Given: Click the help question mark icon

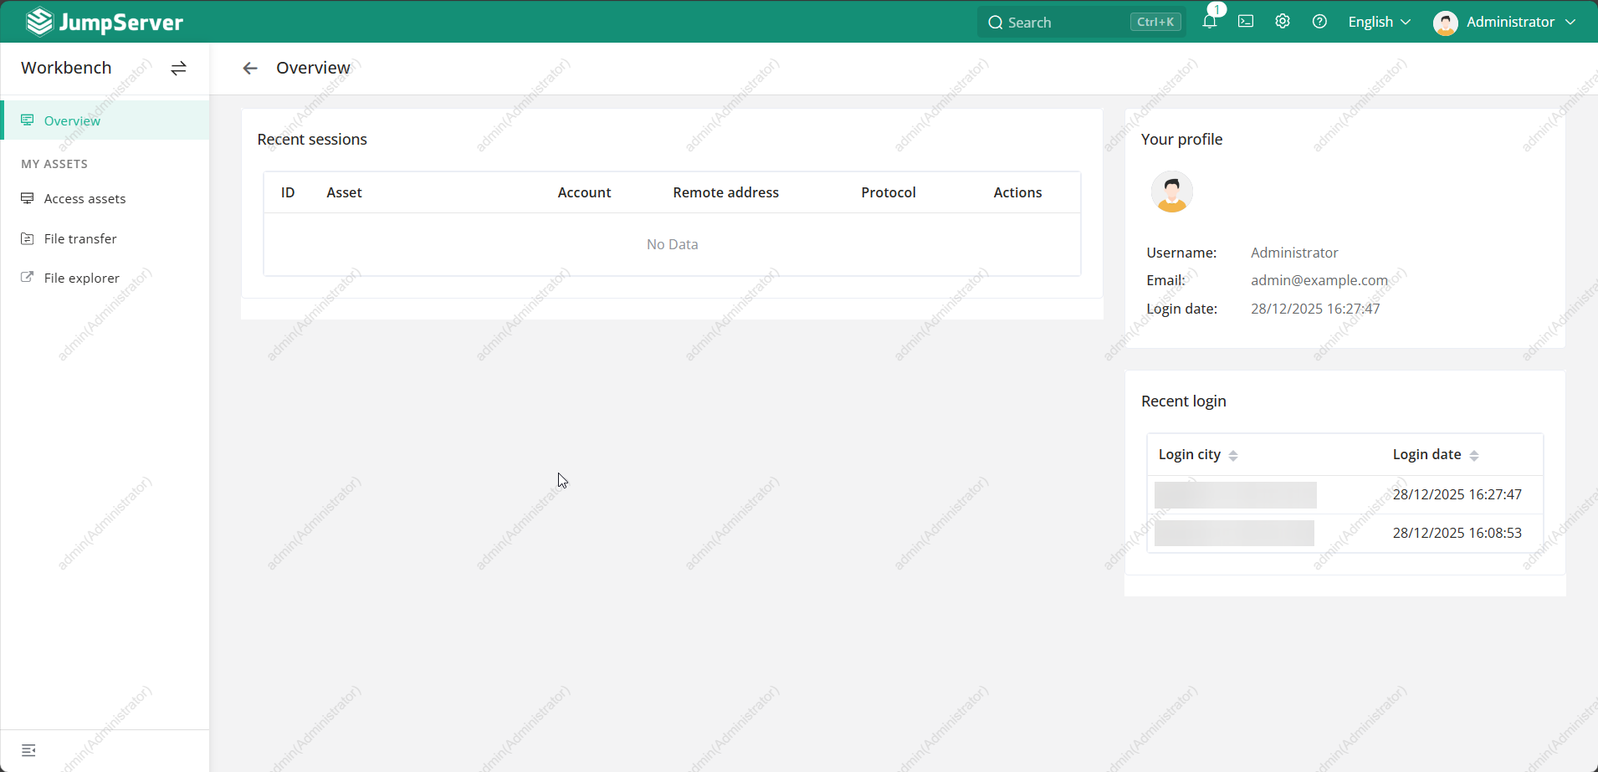Looking at the screenshot, I should click(x=1319, y=22).
